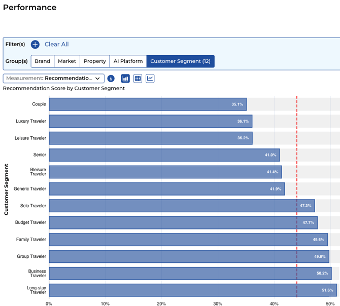
Task: Group by Property
Action: pos(95,61)
